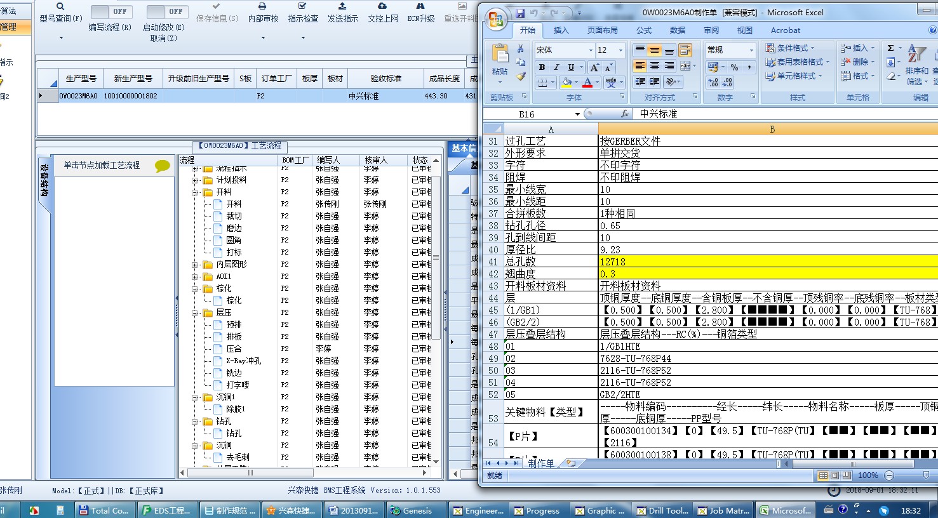Viewport: 938px width, 518px height.
Task: Open the 型号查询 search icon in EMS toolbar
Action: tap(60, 6)
